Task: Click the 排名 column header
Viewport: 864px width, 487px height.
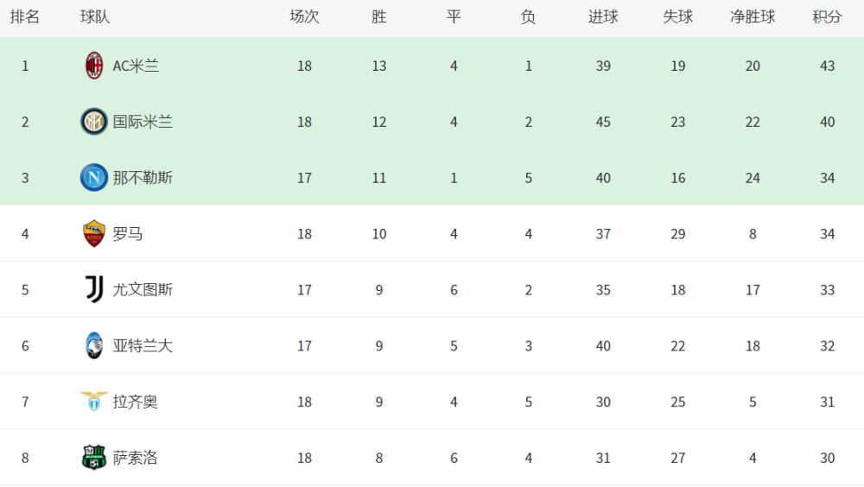Action: click(25, 17)
